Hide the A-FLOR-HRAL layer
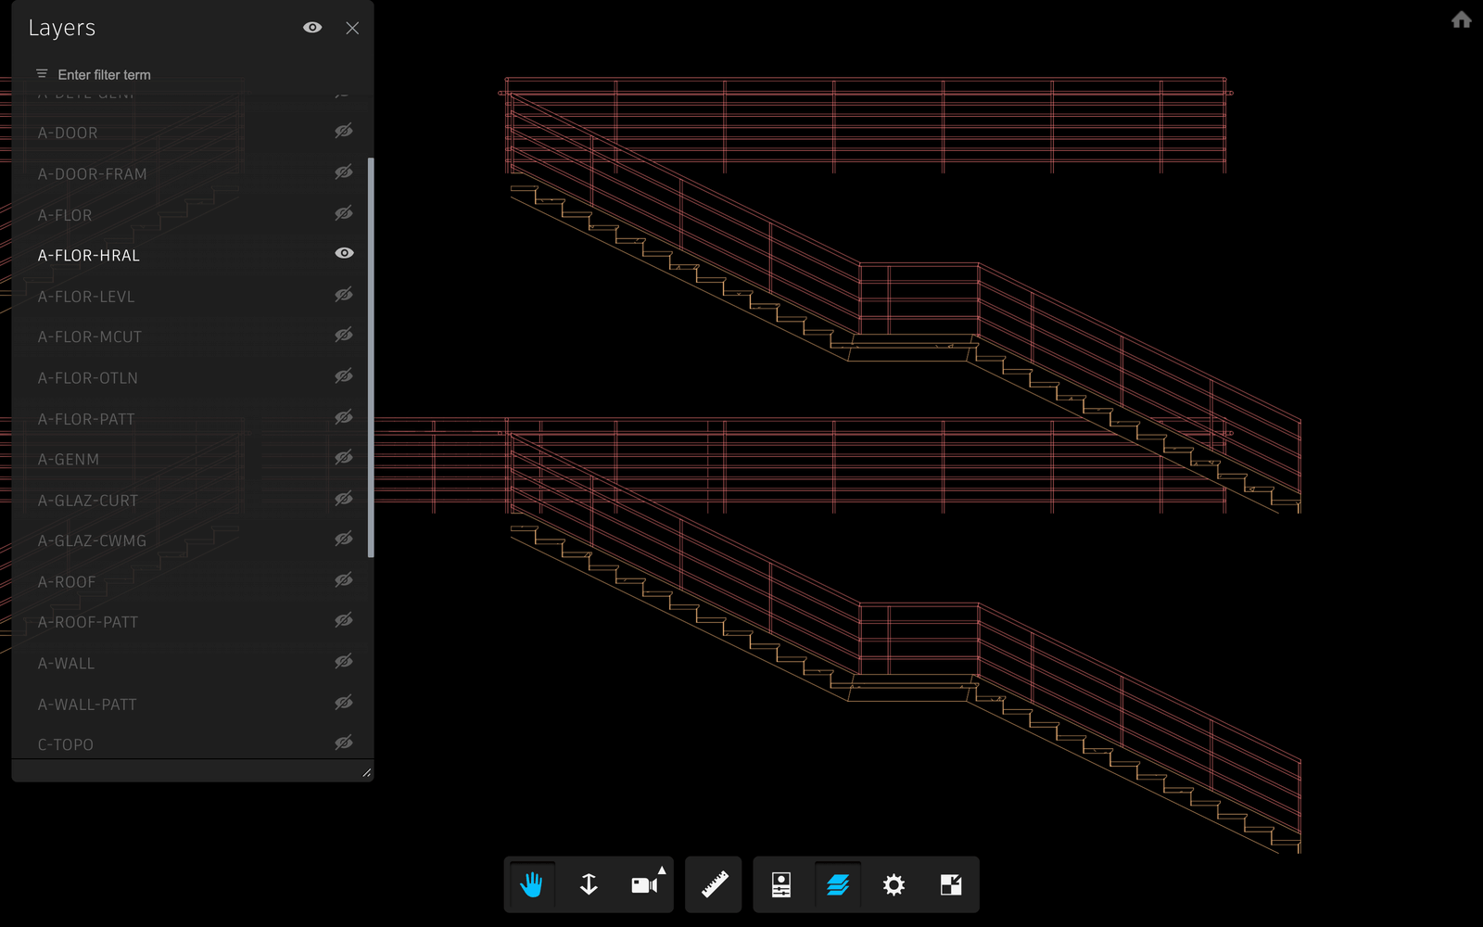The height and width of the screenshot is (927, 1483). (x=343, y=252)
